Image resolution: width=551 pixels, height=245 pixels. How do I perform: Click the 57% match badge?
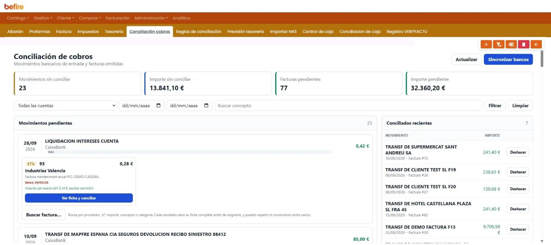click(x=31, y=164)
